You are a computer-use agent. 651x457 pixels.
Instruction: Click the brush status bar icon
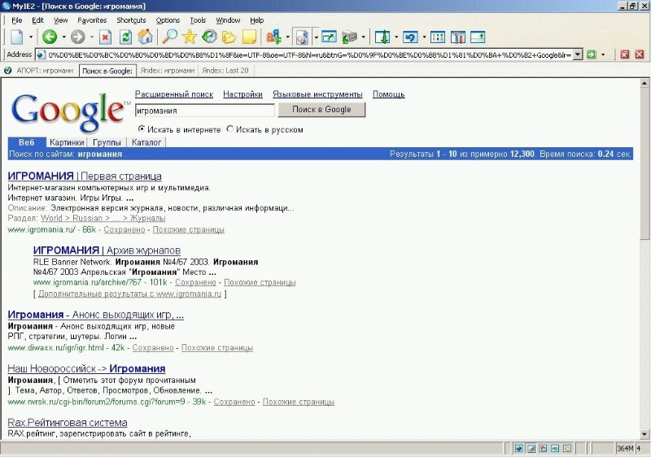(531, 448)
